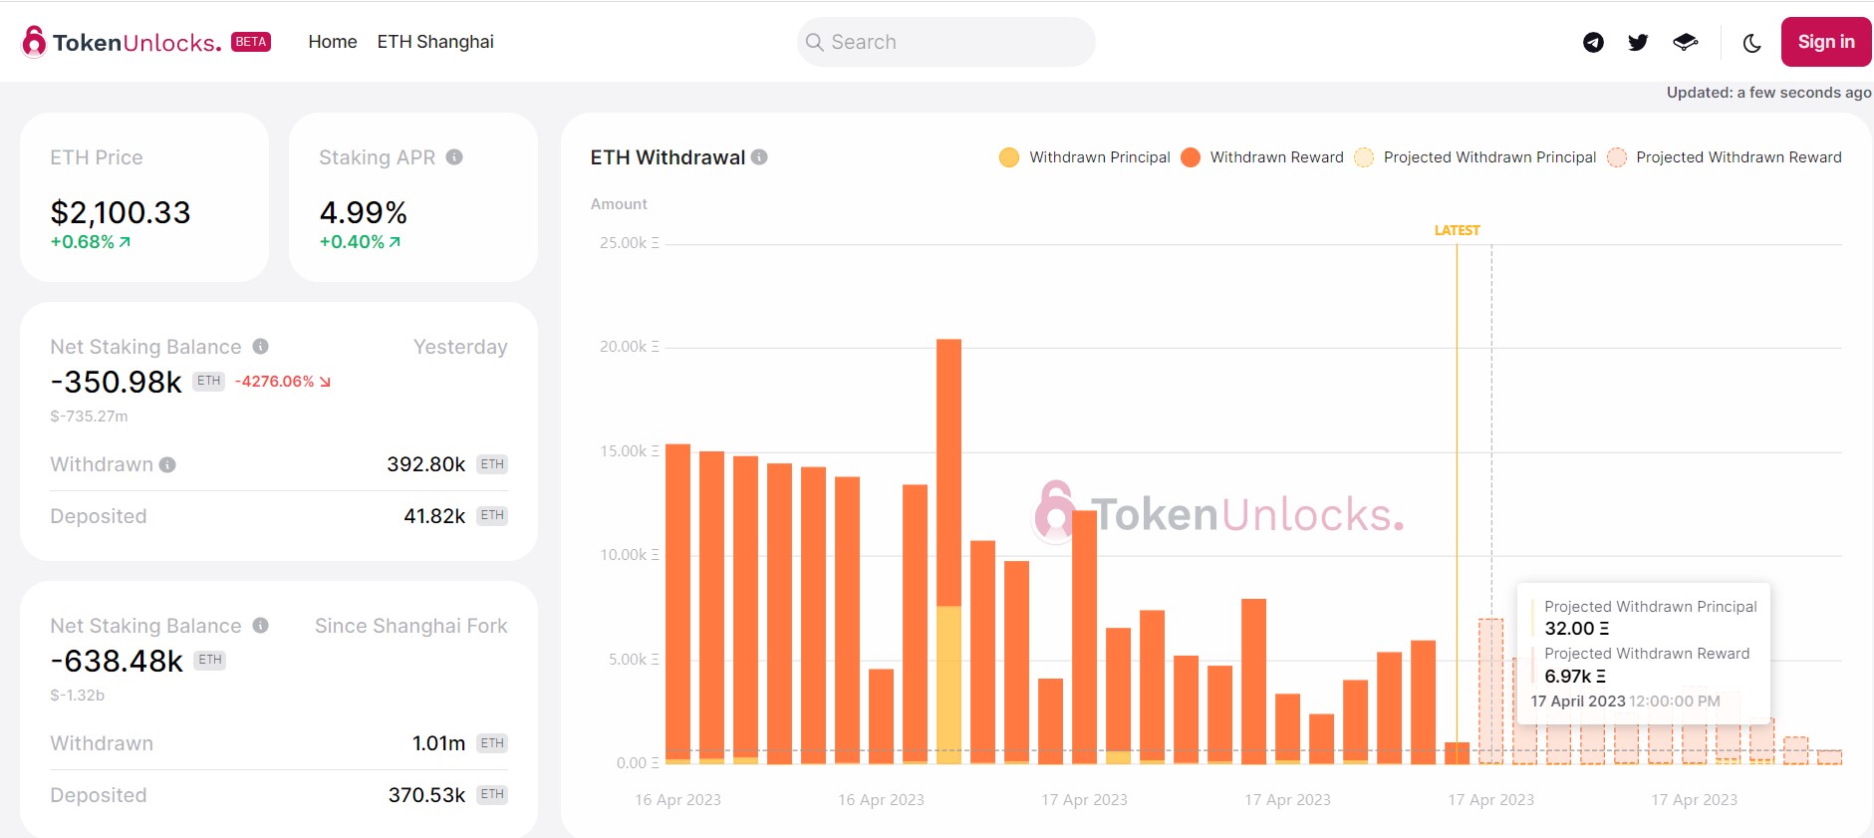Open the Home menu item

click(x=333, y=41)
